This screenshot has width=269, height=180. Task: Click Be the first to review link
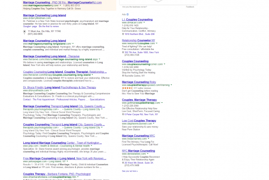coord(49,26)
